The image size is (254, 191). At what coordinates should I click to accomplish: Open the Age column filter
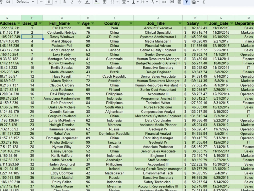tap(92, 23)
